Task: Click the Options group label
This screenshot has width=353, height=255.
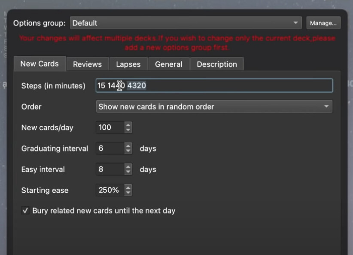Action: (x=40, y=23)
